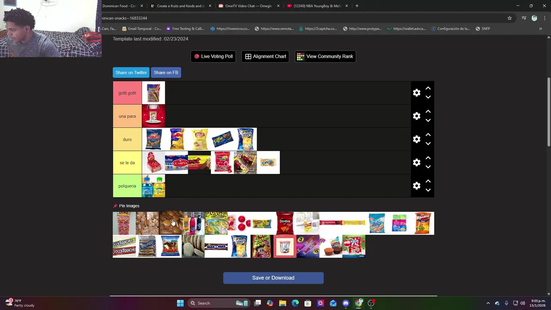The height and width of the screenshot is (310, 551).
Task: Open Chrome three-dot menu
Action: tap(545, 18)
